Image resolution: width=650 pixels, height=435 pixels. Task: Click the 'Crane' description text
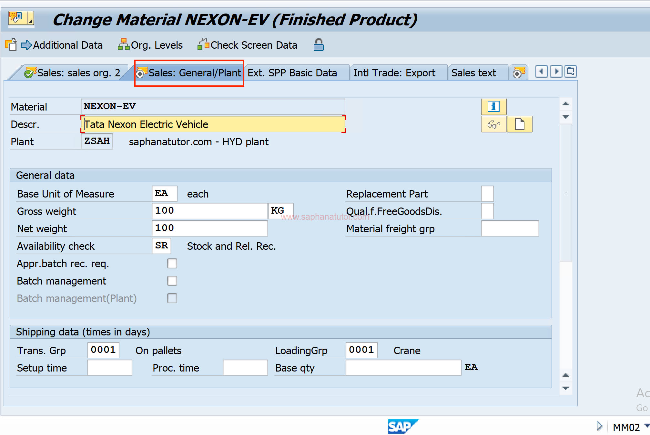coord(407,351)
